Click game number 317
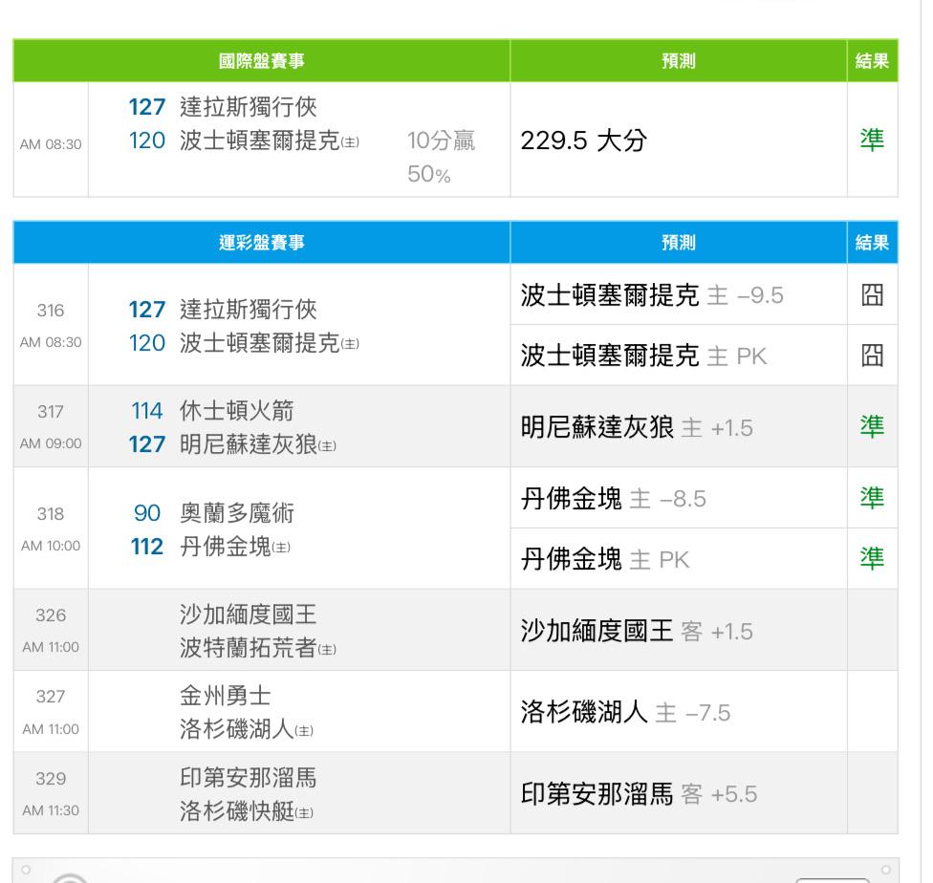Viewport: 933px width, 883px height. tap(51, 411)
